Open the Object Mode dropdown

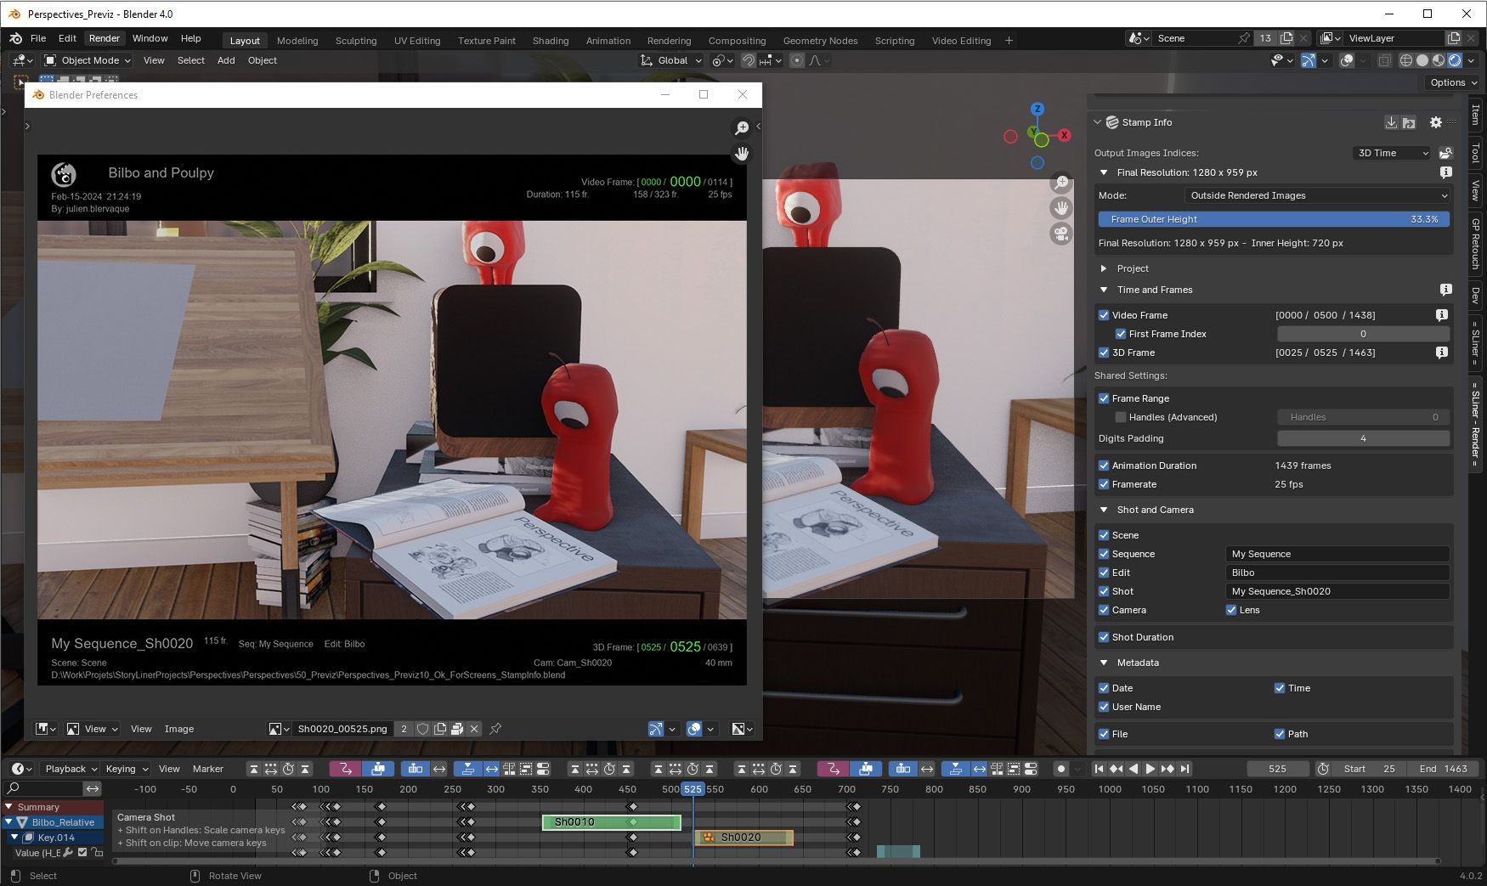tap(88, 60)
